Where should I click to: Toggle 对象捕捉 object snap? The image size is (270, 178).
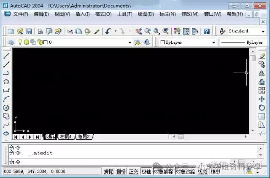(x=163, y=171)
